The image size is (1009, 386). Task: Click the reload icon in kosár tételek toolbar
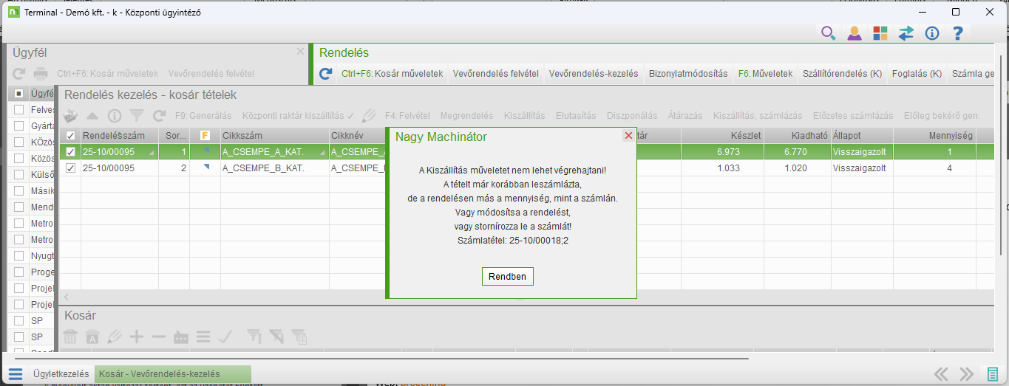pyautogui.click(x=159, y=116)
